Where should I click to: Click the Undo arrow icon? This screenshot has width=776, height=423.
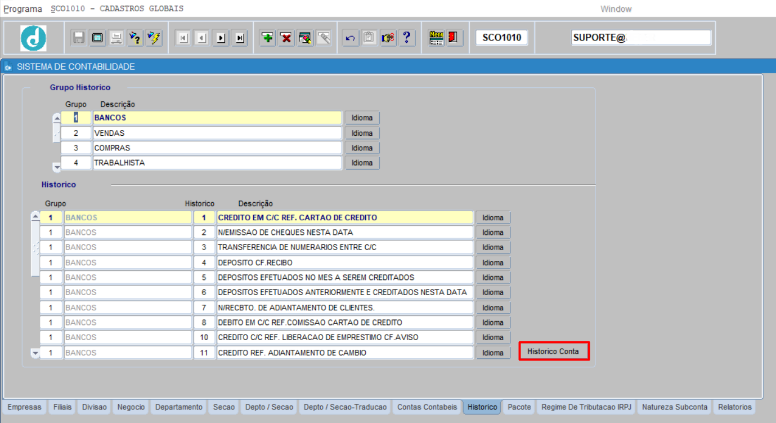click(351, 38)
